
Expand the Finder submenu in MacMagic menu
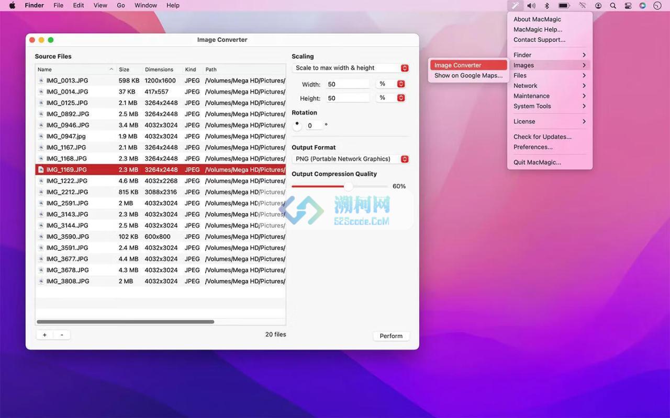[x=550, y=55]
